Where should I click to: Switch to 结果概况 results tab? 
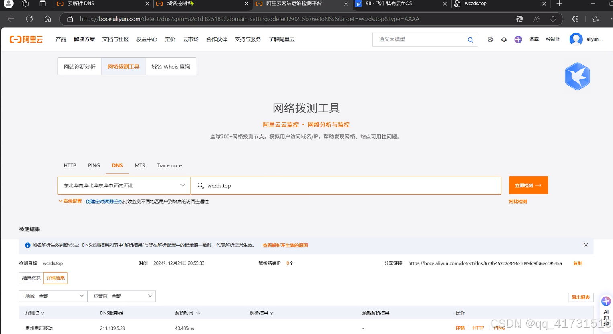(x=31, y=278)
